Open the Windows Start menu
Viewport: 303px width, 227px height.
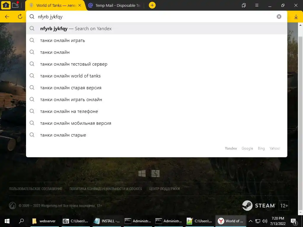coord(7,221)
